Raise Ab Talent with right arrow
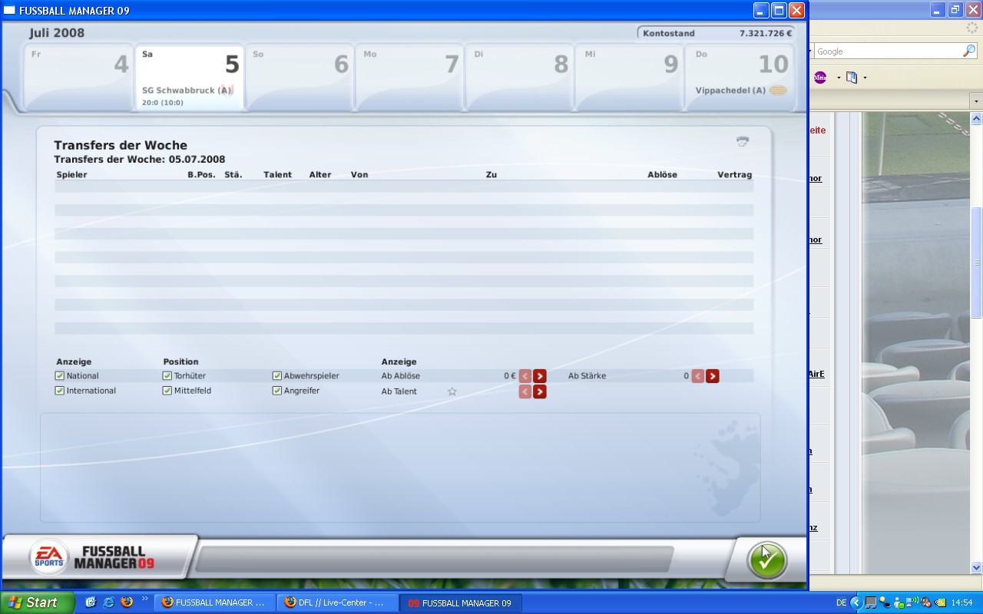This screenshot has width=983, height=614. point(540,391)
